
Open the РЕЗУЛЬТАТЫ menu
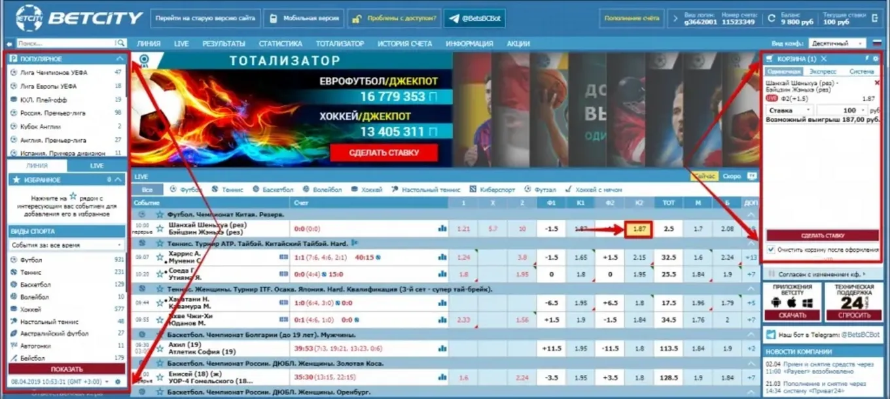(224, 44)
